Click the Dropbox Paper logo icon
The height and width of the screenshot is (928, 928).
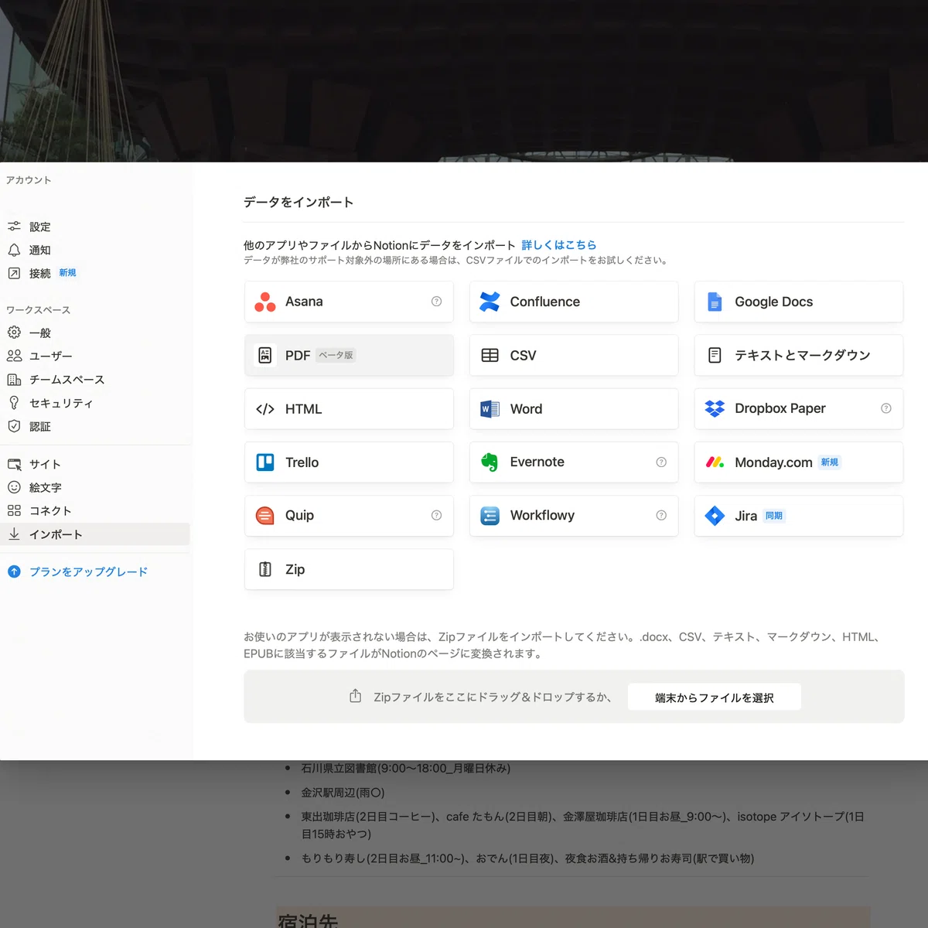coord(715,408)
